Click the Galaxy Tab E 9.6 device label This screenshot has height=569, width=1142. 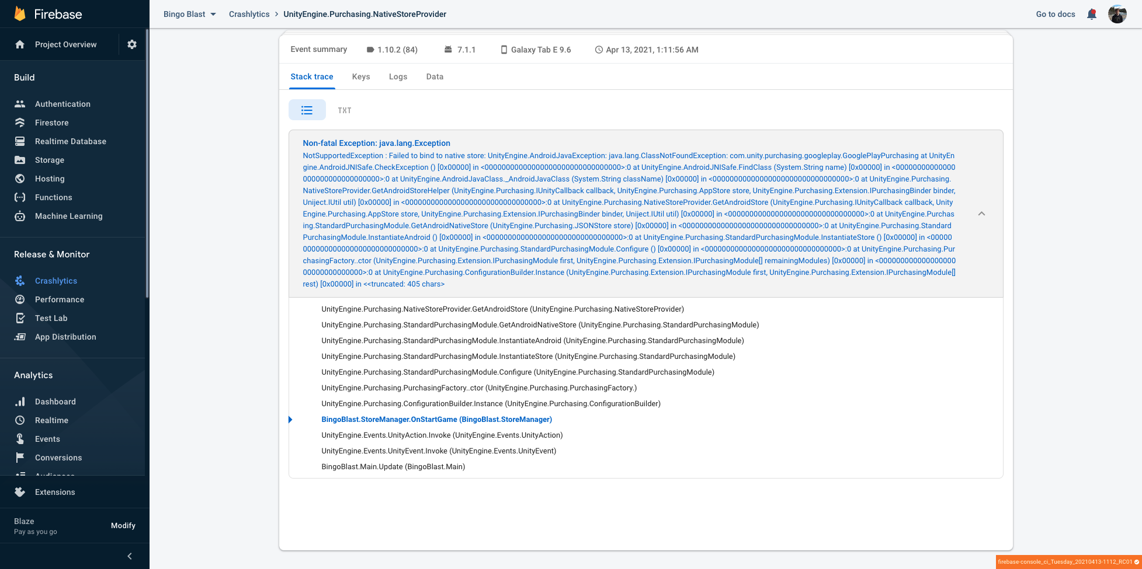(x=541, y=50)
